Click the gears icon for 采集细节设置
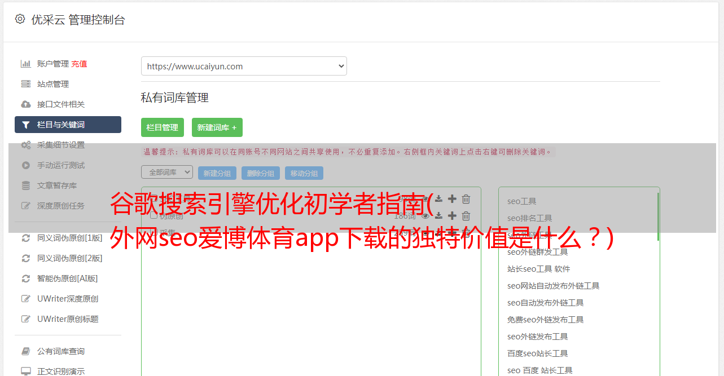This screenshot has height=376, width=724. (x=26, y=145)
